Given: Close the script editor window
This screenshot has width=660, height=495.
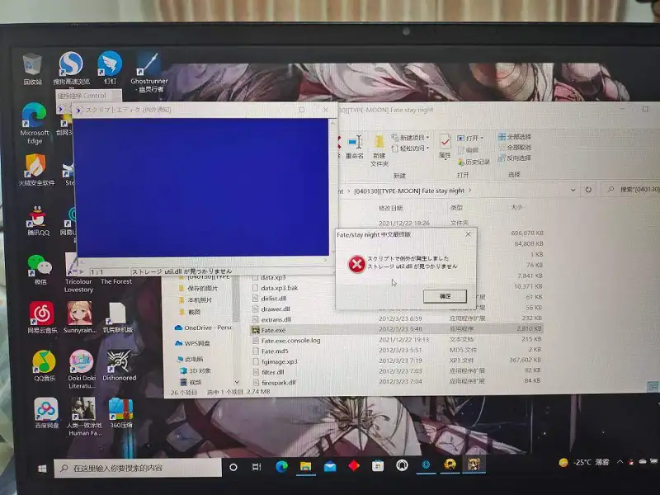Looking at the screenshot, I should point(325,110).
